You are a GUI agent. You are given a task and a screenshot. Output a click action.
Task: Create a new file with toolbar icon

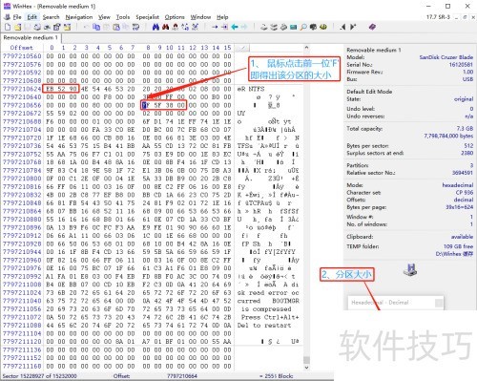click(x=8, y=28)
